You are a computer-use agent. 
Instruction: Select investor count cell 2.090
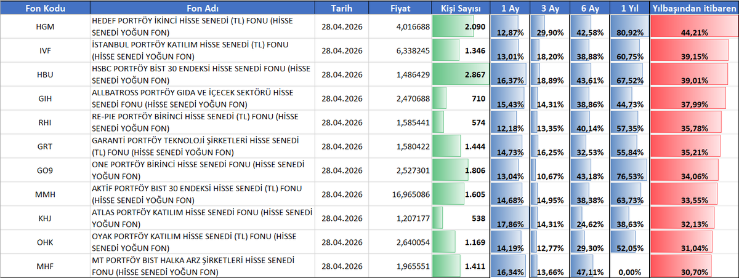461,26
